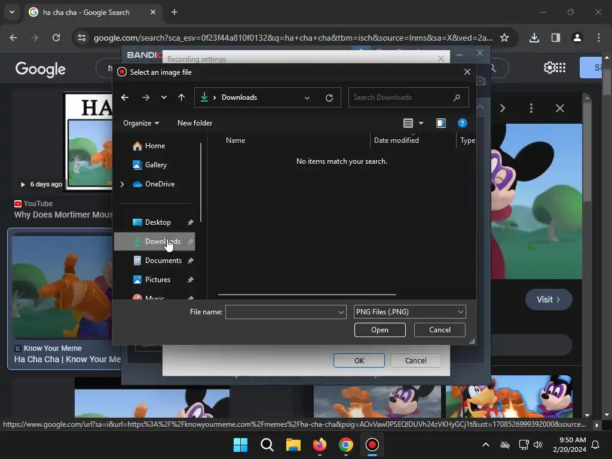This screenshot has width=612, height=459.
Task: Close the Select an image file dialog
Action: pyautogui.click(x=467, y=72)
